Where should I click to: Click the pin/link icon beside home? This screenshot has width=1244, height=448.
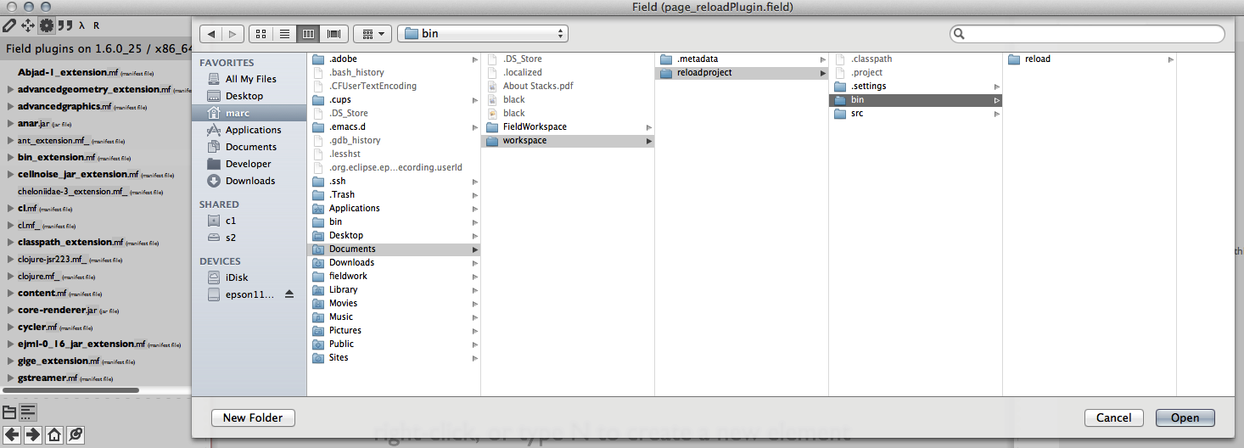[x=76, y=435]
